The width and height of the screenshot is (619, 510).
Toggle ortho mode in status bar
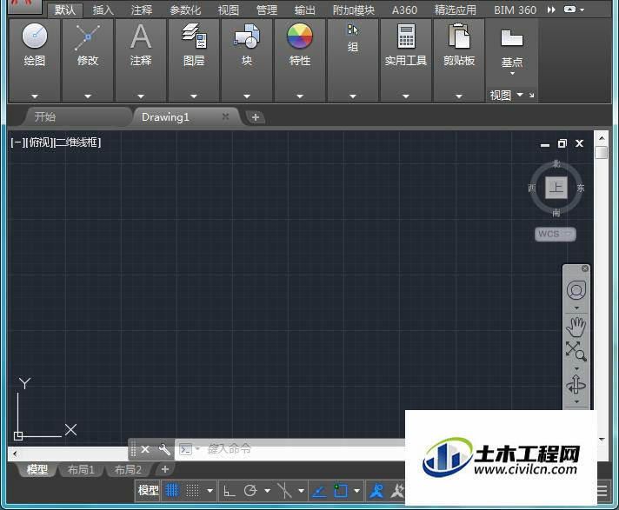[229, 491]
